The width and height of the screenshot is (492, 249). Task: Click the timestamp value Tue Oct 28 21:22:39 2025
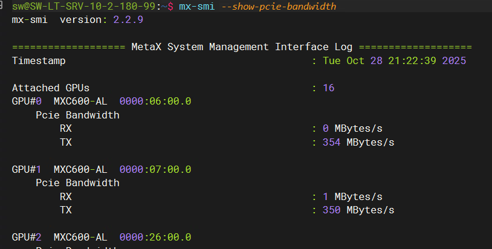point(395,60)
